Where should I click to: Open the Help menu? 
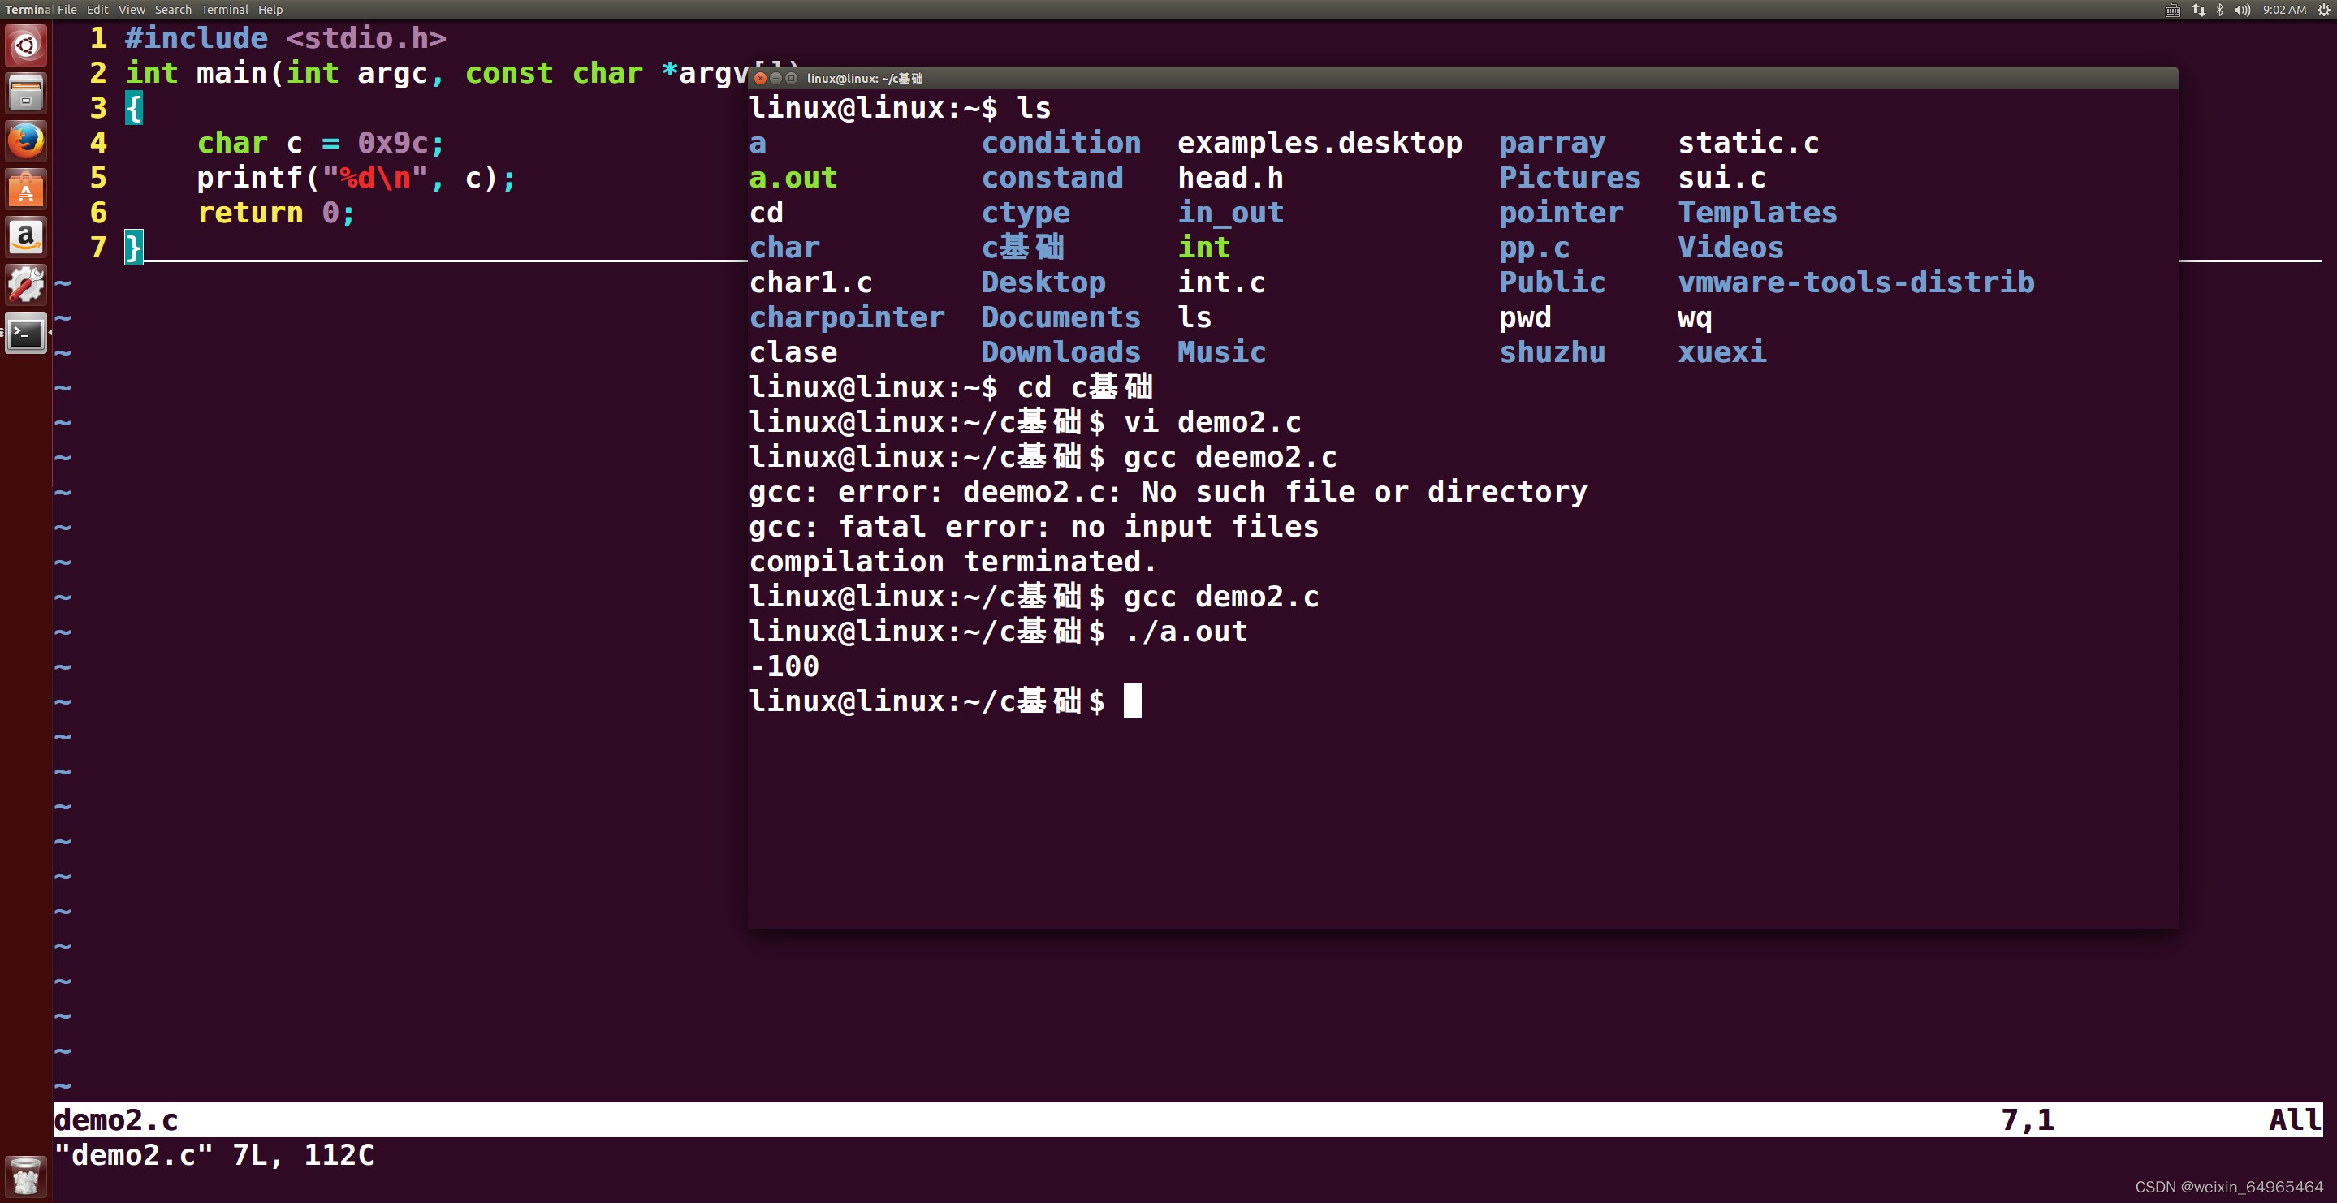270,10
